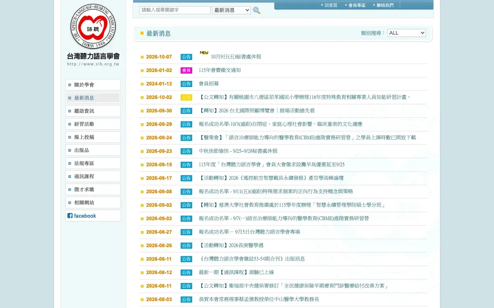The image size is (494, 308).
Task: Open 9月5日台灣聽力語言學會專場 list
Action: point(249,232)
